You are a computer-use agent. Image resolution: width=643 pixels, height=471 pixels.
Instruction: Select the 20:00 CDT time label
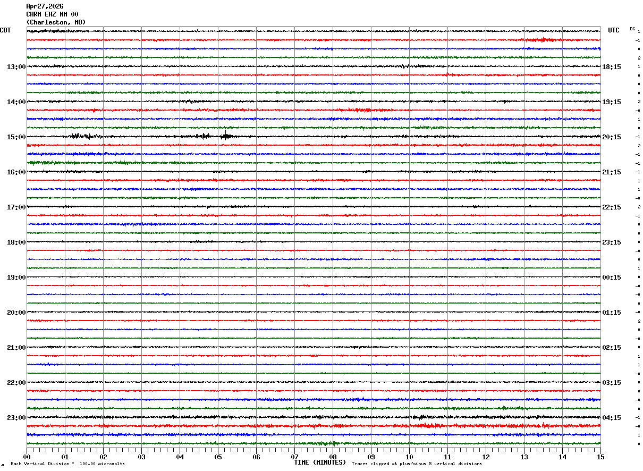point(16,313)
